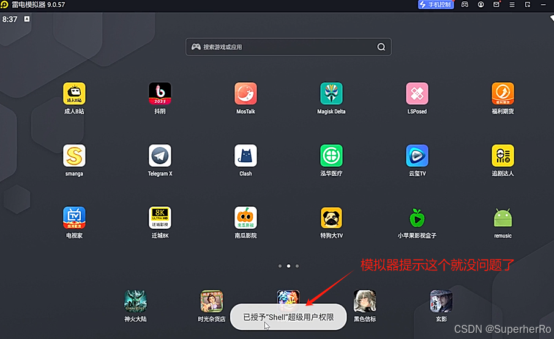Screen dimensions: 554x339
Task: Open the 福利期货 app
Action: point(503,94)
